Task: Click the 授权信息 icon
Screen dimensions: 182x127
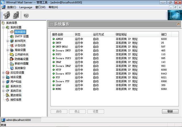Action: coord(8,100)
